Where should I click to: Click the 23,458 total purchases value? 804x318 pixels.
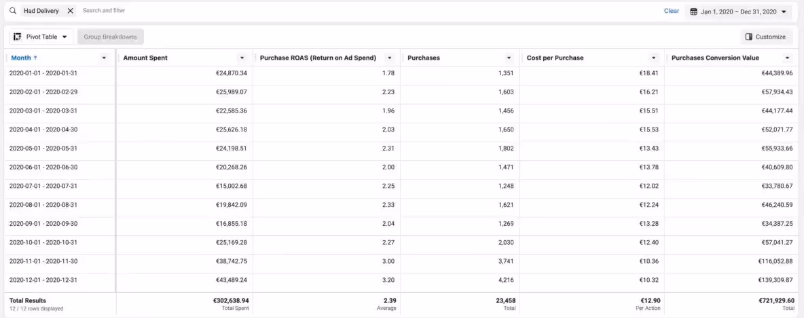506,300
